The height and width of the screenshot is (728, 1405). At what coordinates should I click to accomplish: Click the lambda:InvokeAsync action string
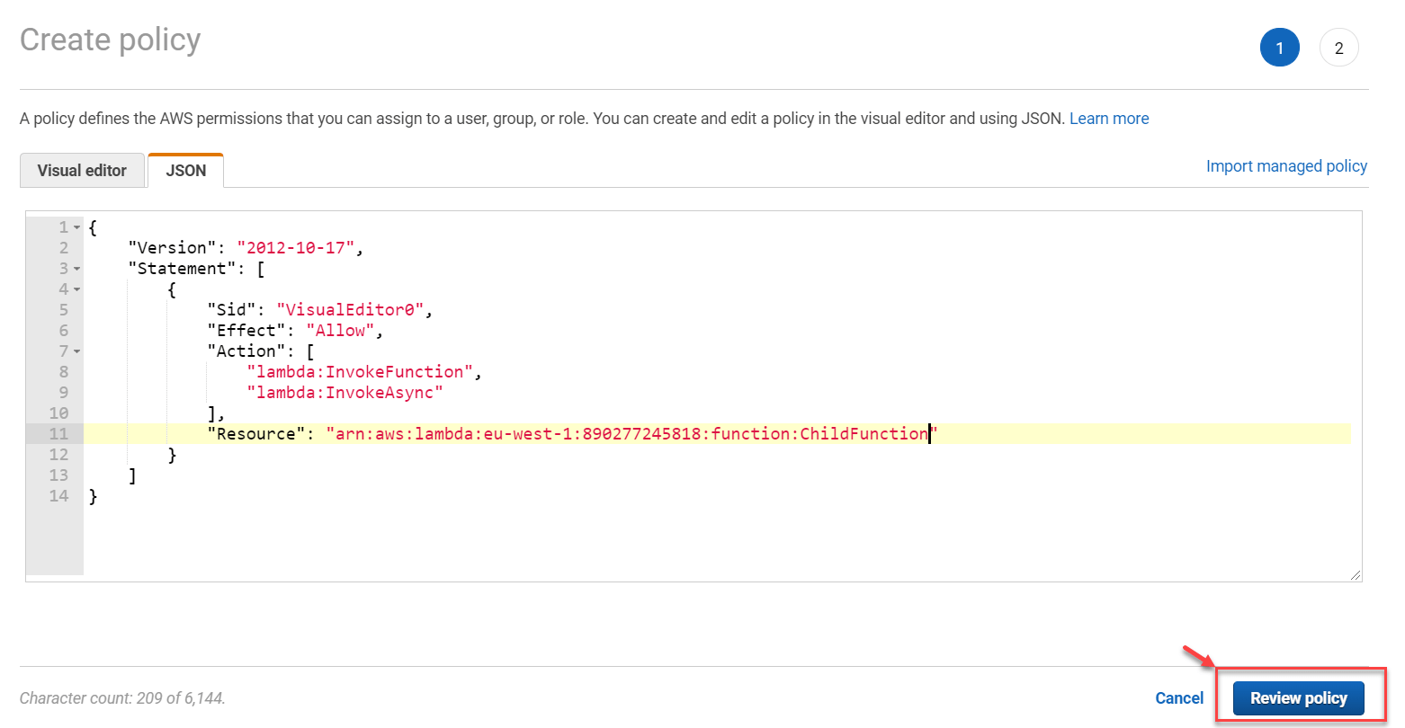345,392
